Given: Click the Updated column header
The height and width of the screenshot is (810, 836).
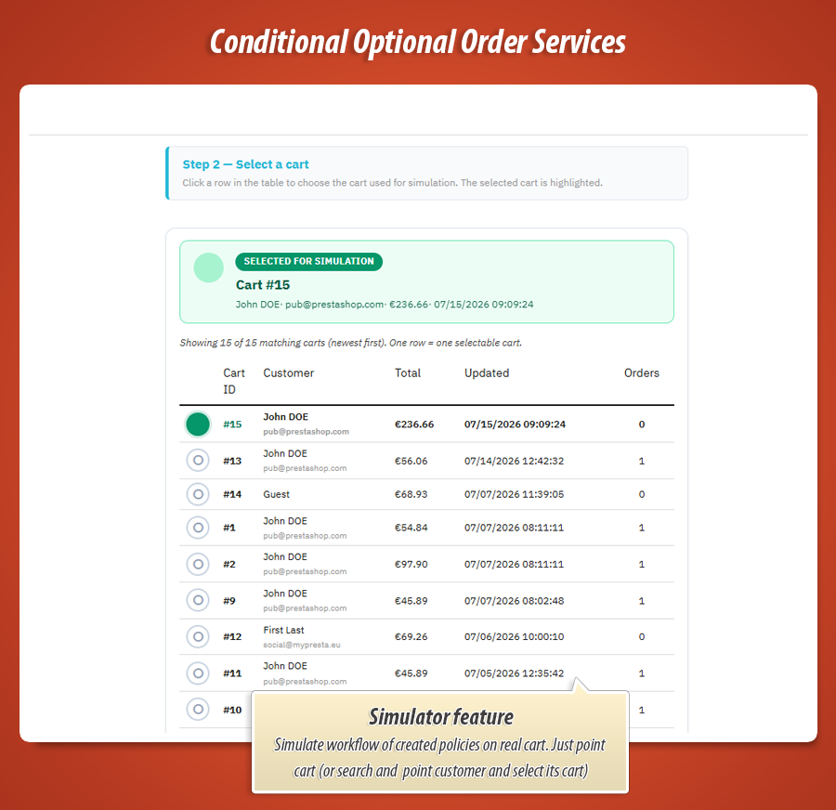Looking at the screenshot, I should coord(487,373).
